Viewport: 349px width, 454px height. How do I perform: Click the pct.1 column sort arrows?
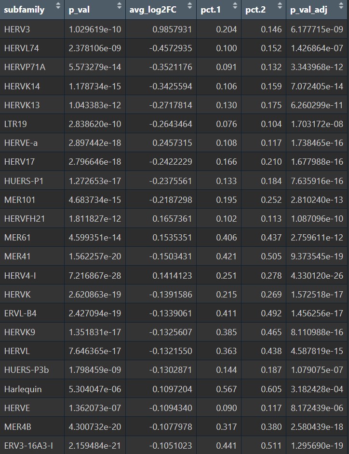coord(235,7)
